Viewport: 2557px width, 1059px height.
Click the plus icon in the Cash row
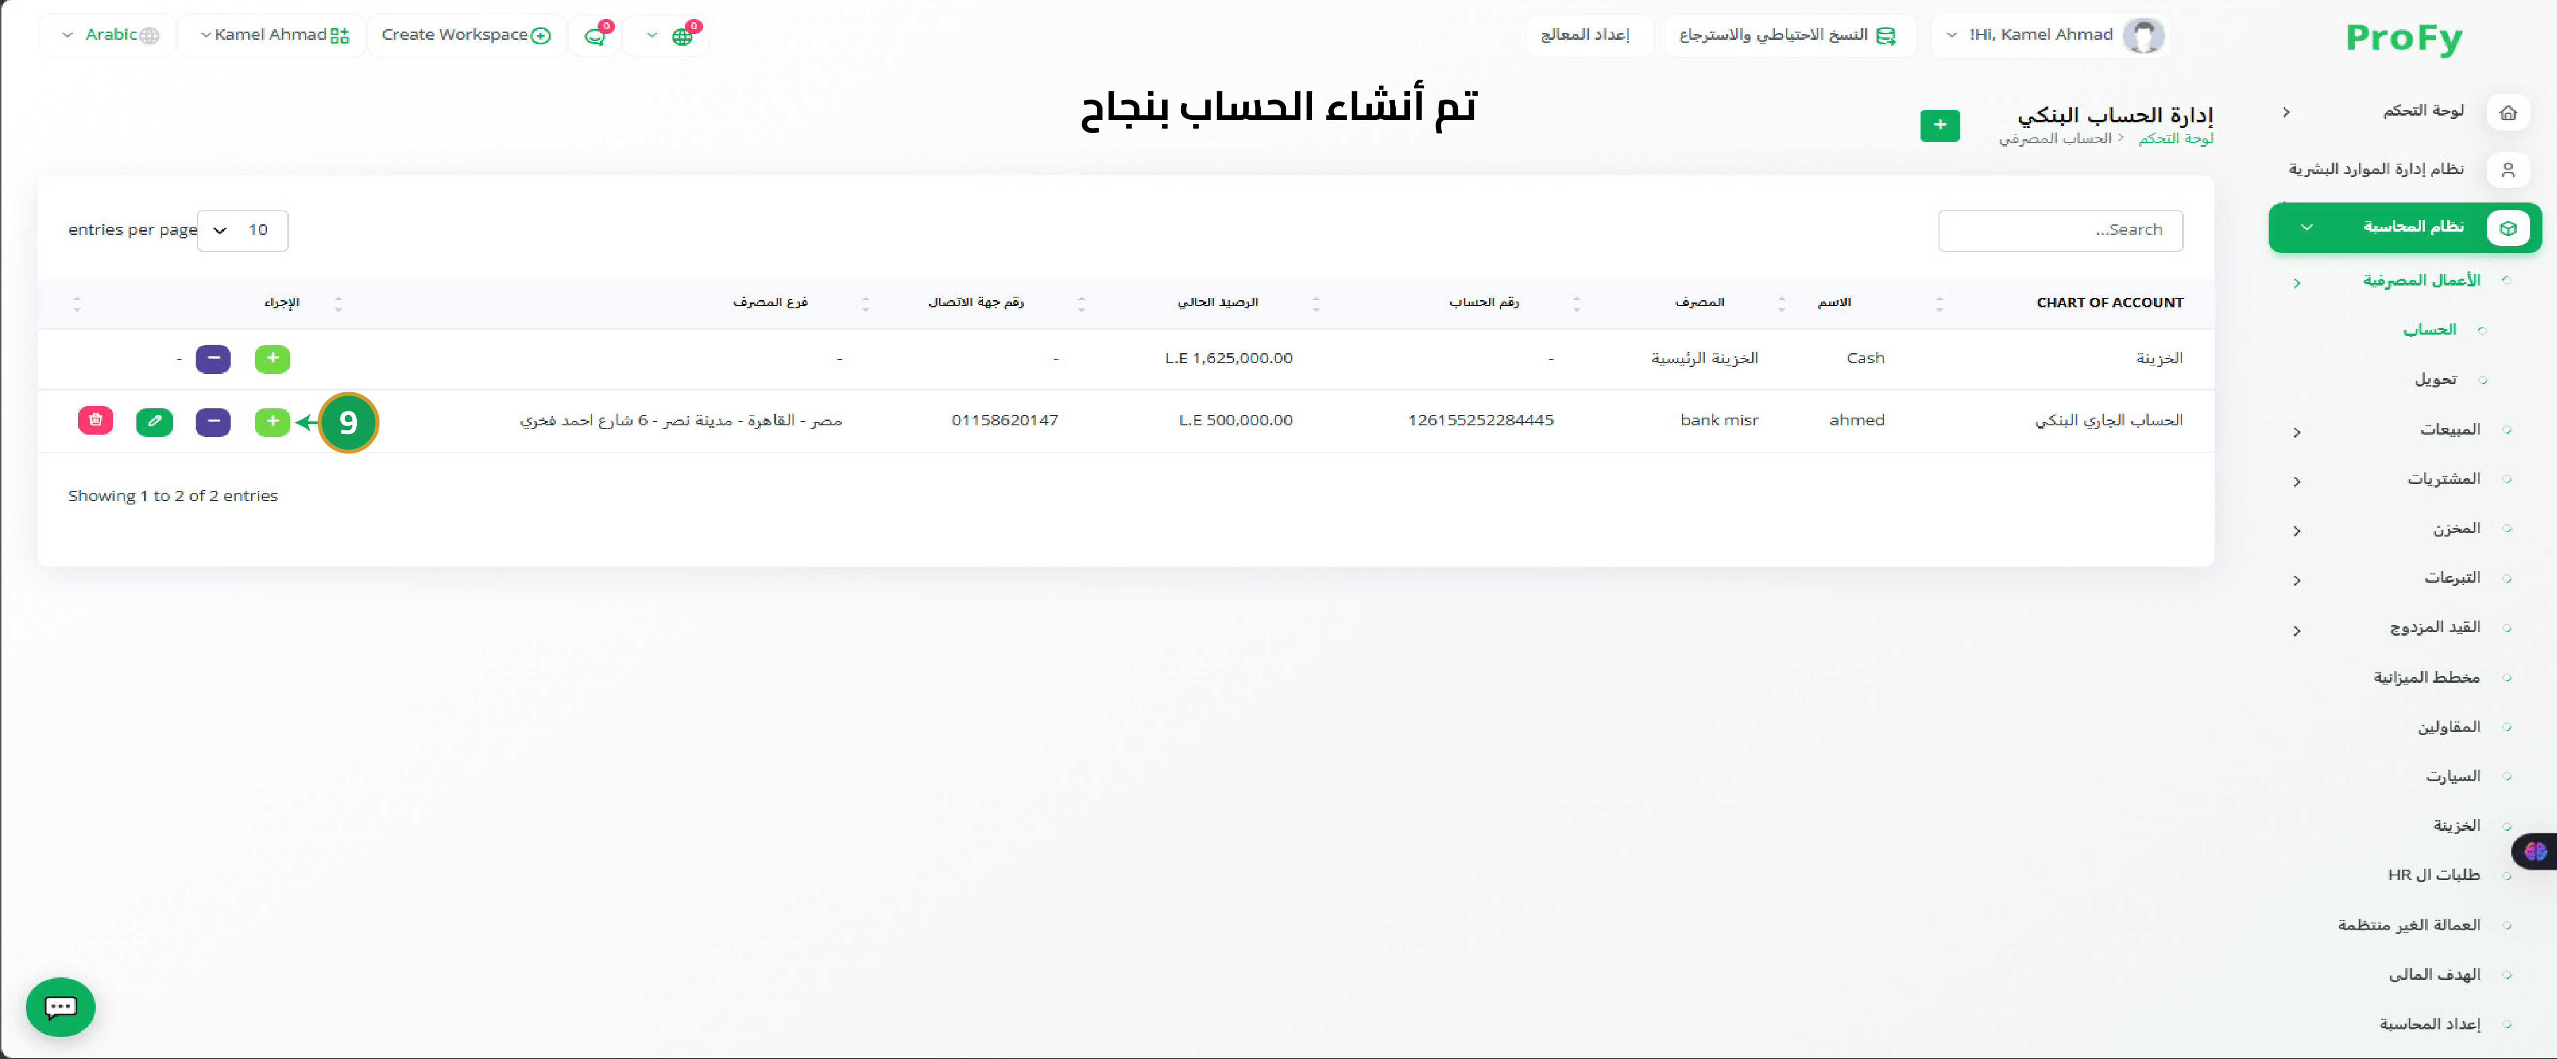(272, 358)
